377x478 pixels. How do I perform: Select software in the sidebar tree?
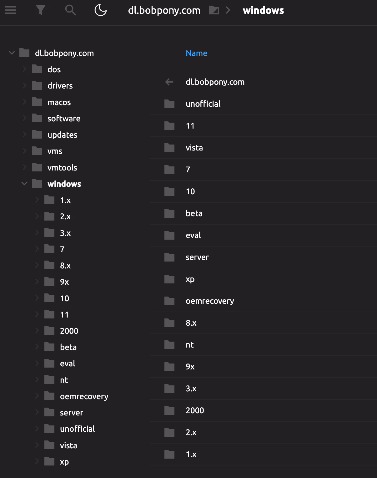64,119
